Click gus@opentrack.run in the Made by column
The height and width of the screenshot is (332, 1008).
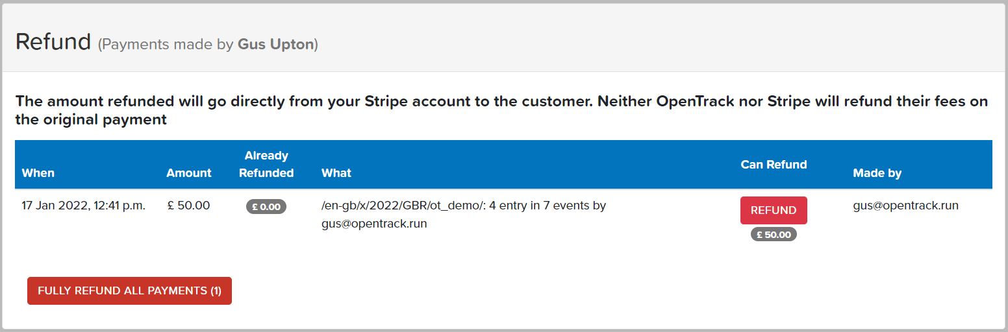coord(905,206)
